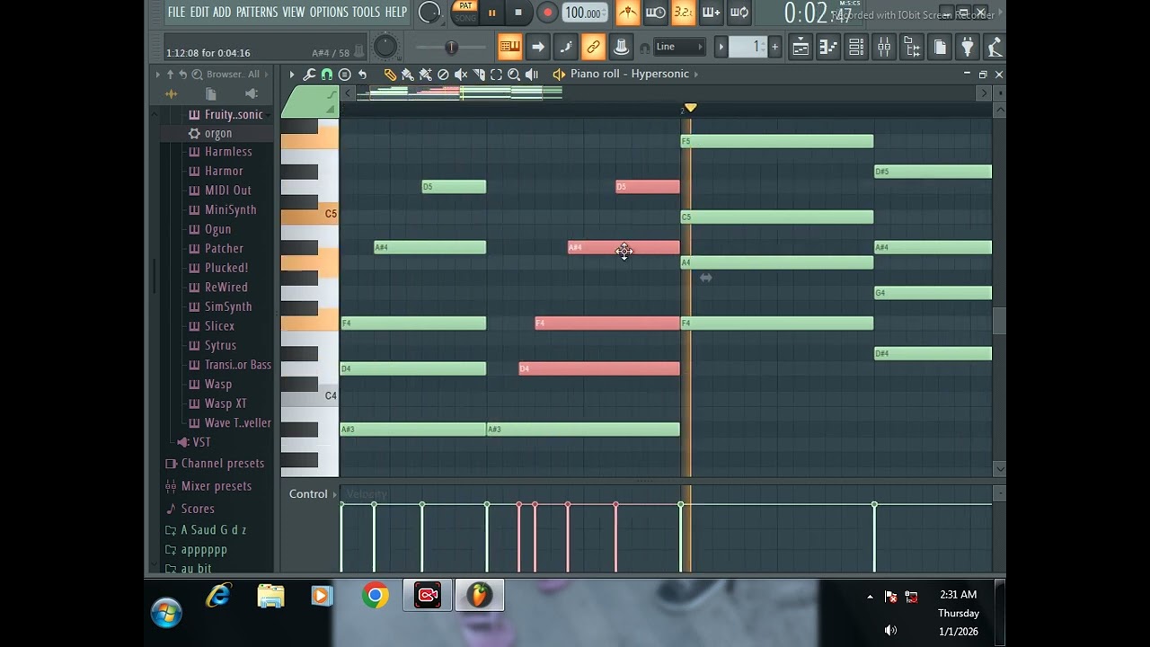
Task: Open the VIEW menu
Action: [294, 12]
